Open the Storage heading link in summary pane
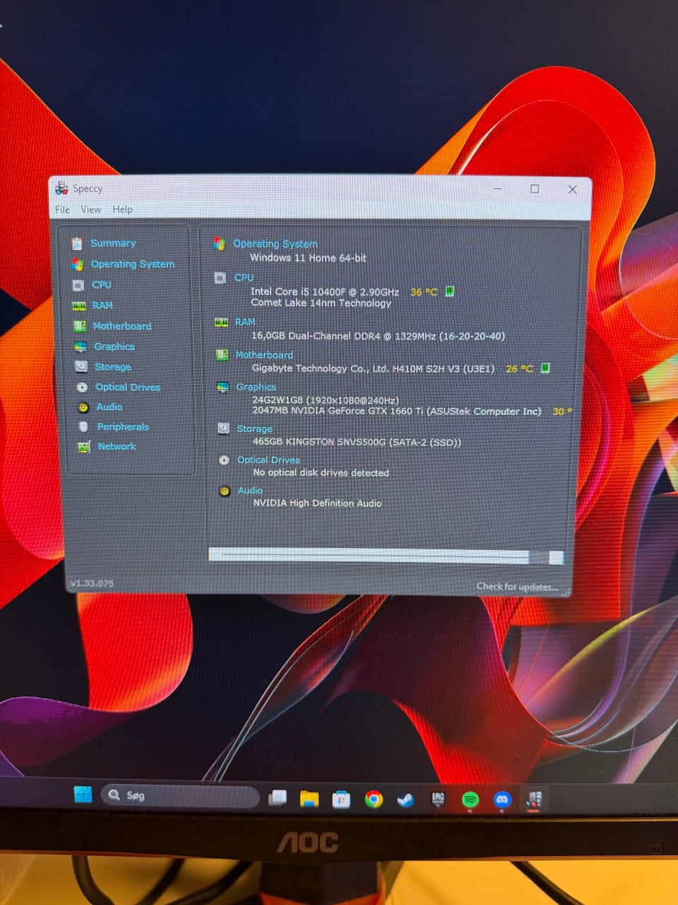Image resolution: width=678 pixels, height=905 pixels. (x=254, y=429)
